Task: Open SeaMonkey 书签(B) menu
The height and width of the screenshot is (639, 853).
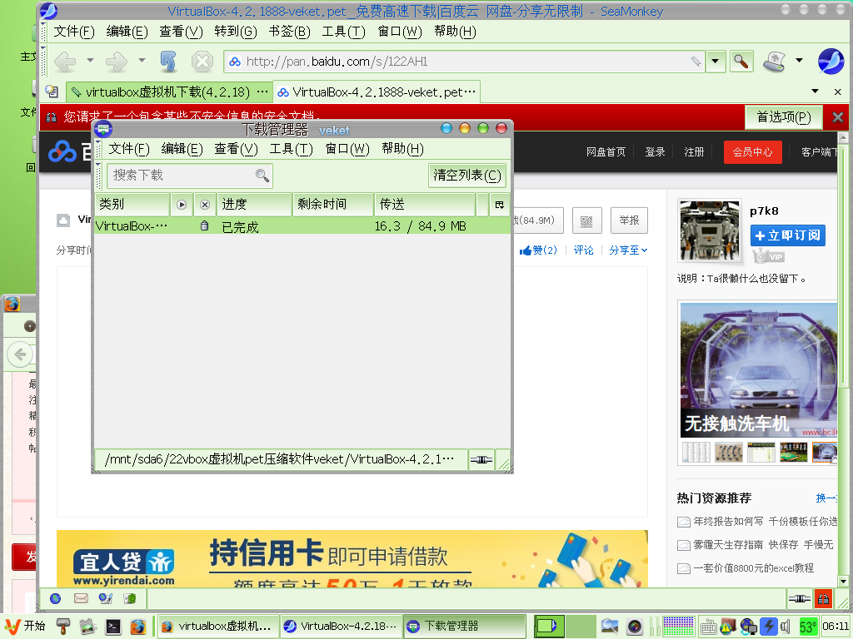Action: pyautogui.click(x=289, y=32)
